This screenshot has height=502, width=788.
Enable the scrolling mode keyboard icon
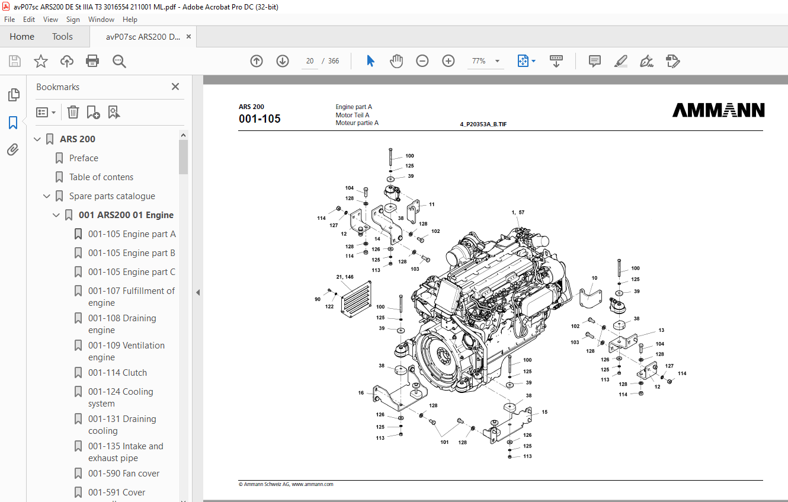pyautogui.click(x=556, y=61)
